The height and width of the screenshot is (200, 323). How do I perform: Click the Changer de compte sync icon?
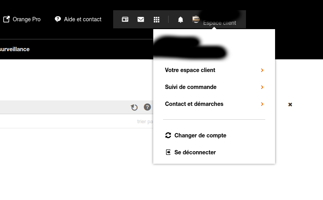[x=168, y=135]
